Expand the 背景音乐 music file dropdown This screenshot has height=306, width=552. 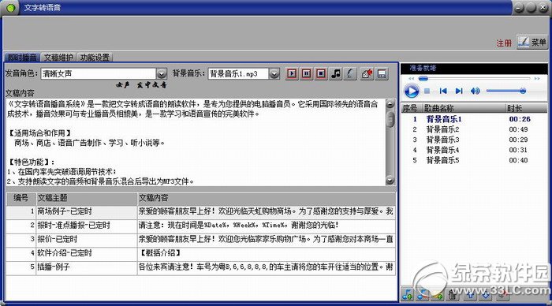(x=274, y=73)
